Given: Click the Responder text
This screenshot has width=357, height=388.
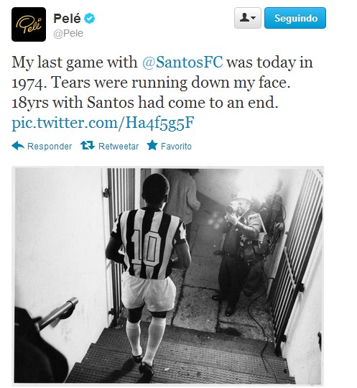Looking at the screenshot, I should (50, 147).
